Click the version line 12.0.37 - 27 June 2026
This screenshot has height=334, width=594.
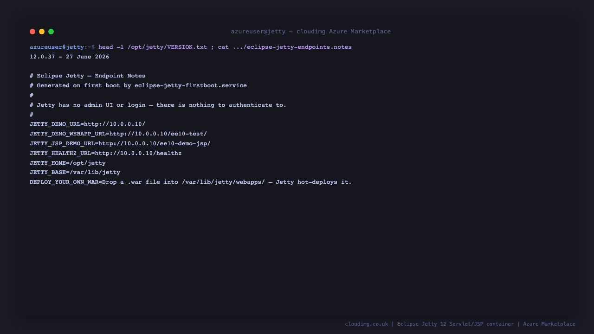tap(70, 57)
